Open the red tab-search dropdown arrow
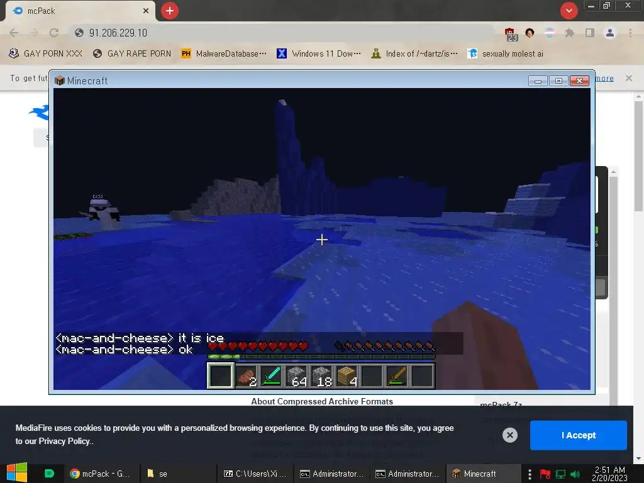Viewport: 644px width, 483px height. pyautogui.click(x=569, y=11)
